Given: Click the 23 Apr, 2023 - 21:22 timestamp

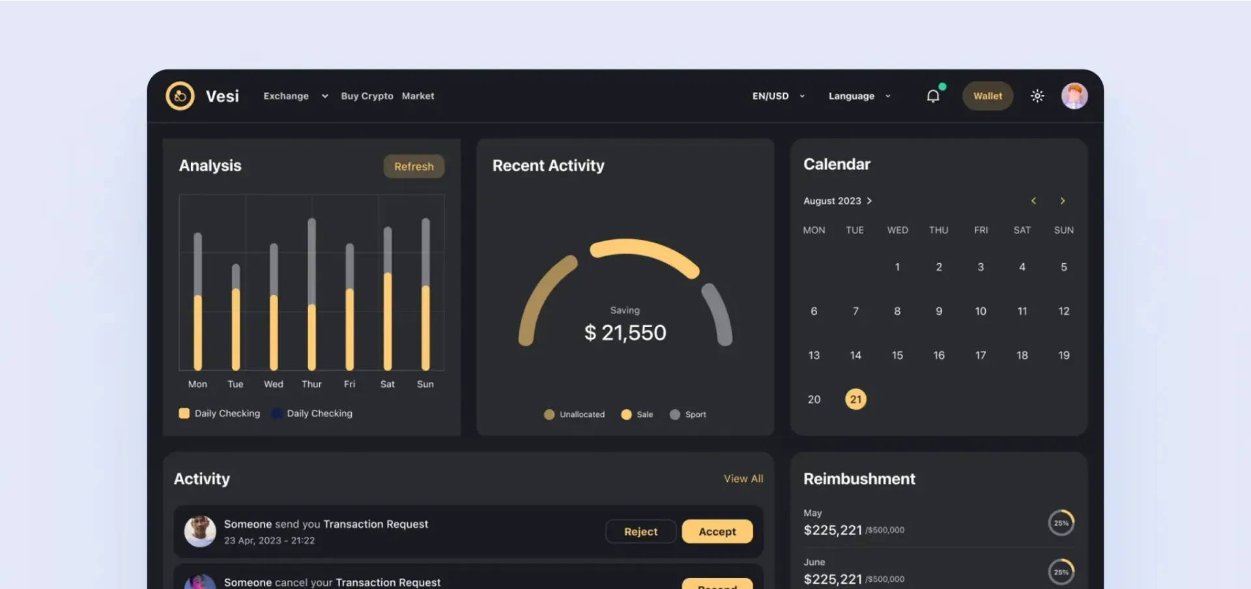Looking at the screenshot, I should (x=269, y=541).
